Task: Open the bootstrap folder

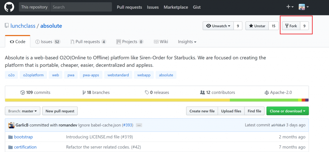Action: tap(23, 137)
